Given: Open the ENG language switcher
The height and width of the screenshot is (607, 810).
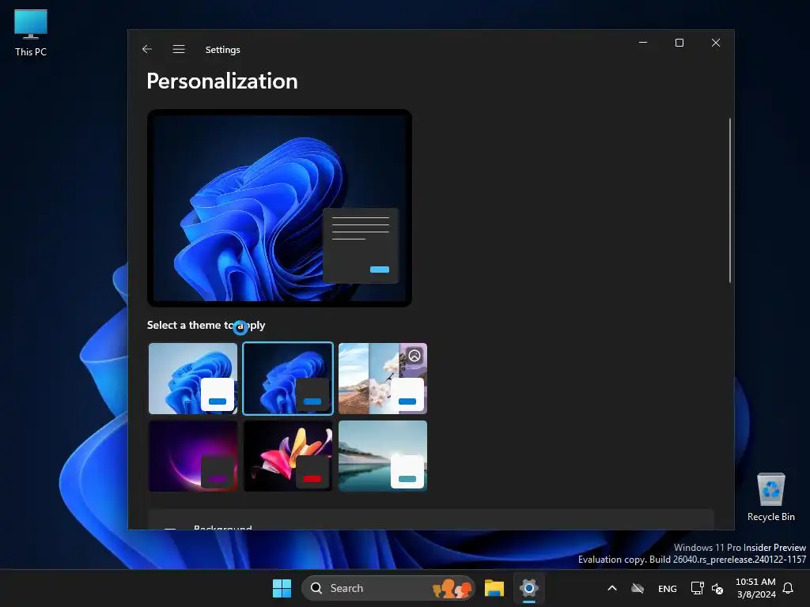Looking at the screenshot, I should (668, 588).
